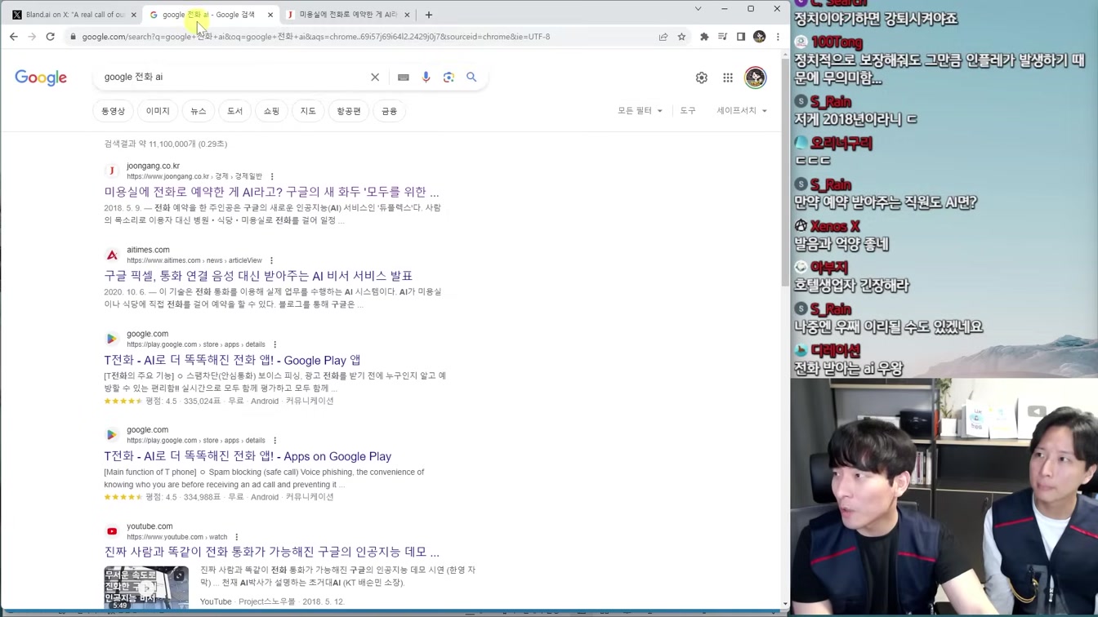Click chat username 오리너구리

click(x=841, y=144)
